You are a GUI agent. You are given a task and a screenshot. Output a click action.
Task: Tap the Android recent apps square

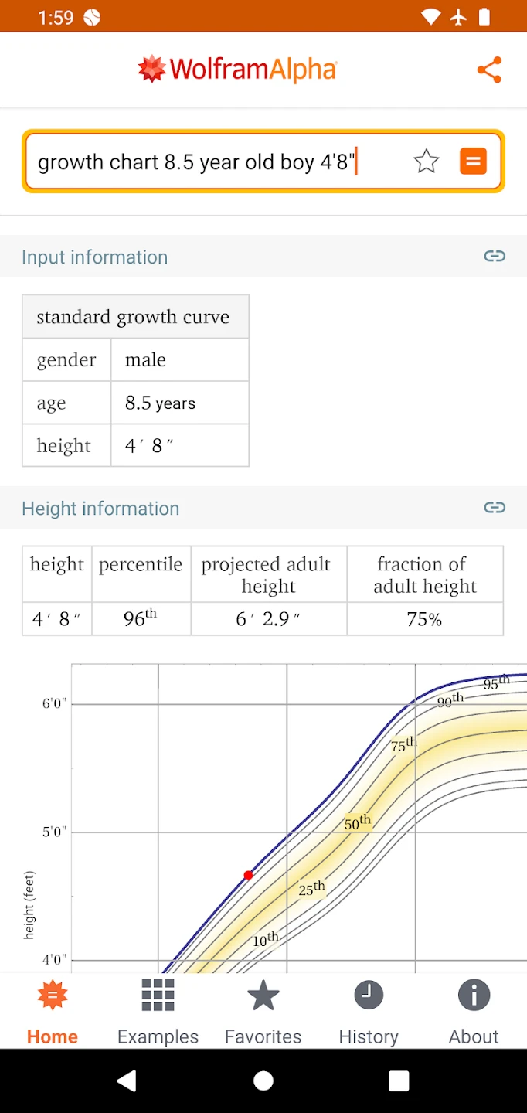(399, 1081)
